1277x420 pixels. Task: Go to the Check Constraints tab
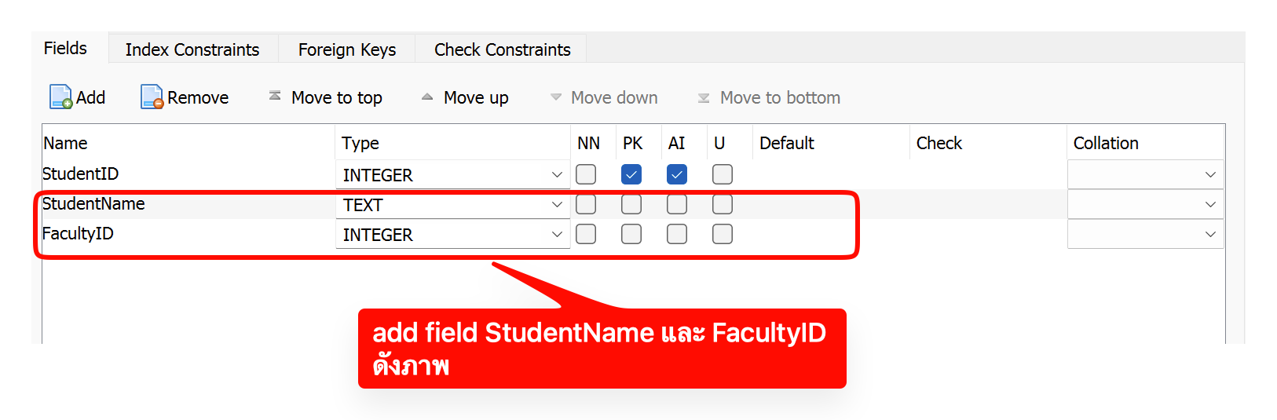tap(503, 49)
